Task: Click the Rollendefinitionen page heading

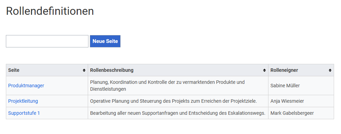Action: pos(50,11)
